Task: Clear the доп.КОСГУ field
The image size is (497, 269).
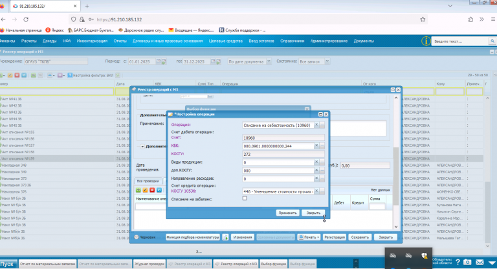Action: [316, 171]
